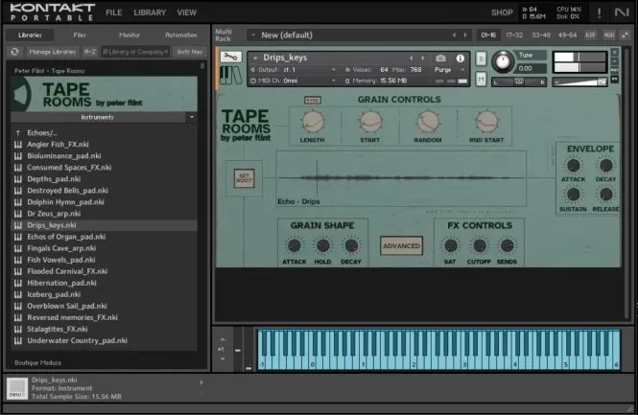The image size is (638, 415).
Task: Click the FX SAT knob
Action: pos(450,245)
